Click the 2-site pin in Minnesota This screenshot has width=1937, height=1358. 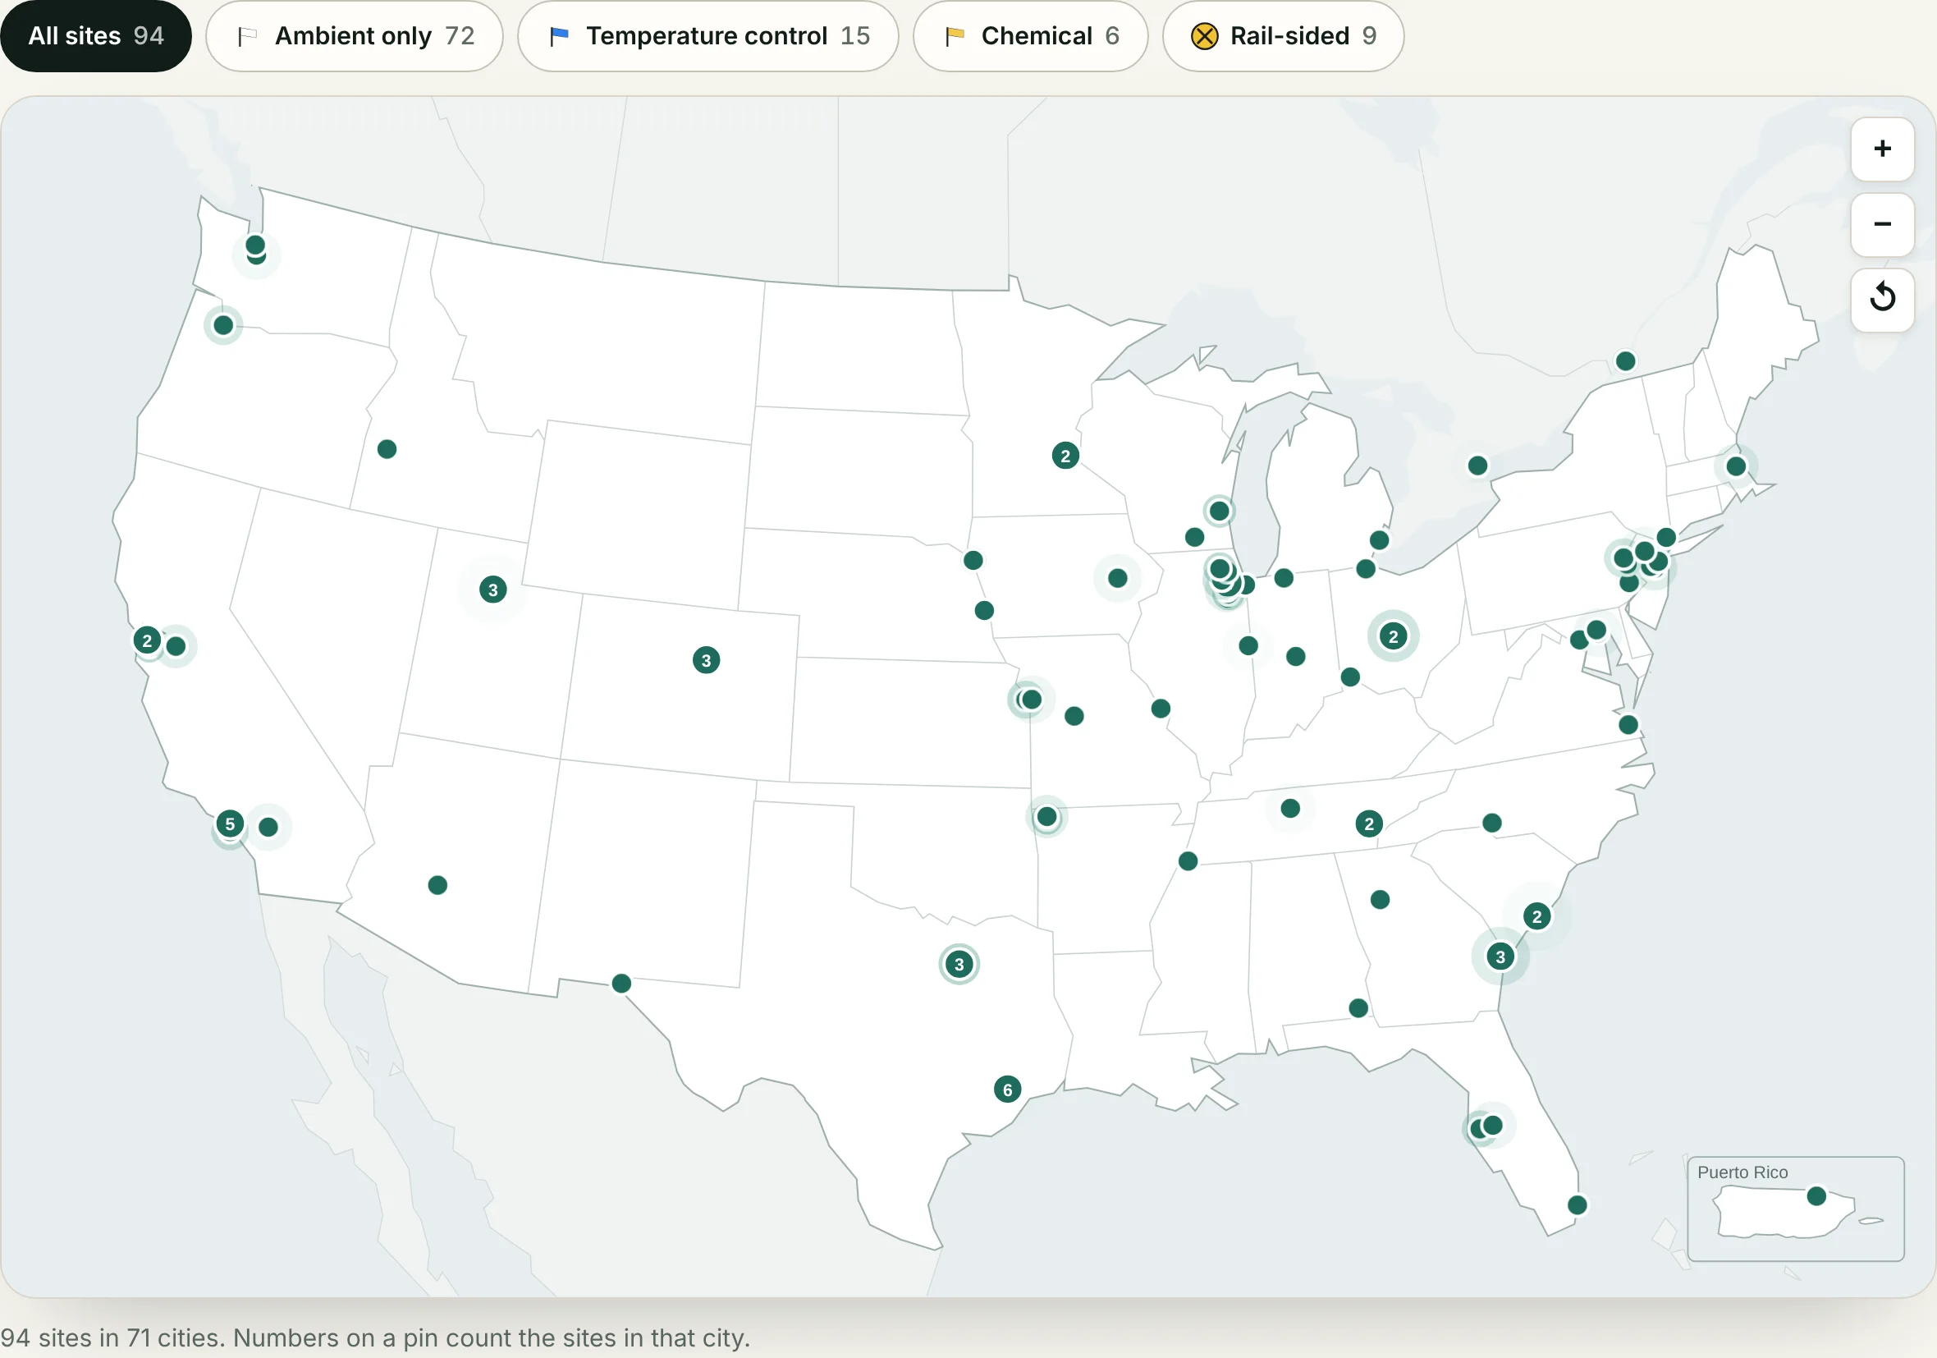[x=1065, y=456]
